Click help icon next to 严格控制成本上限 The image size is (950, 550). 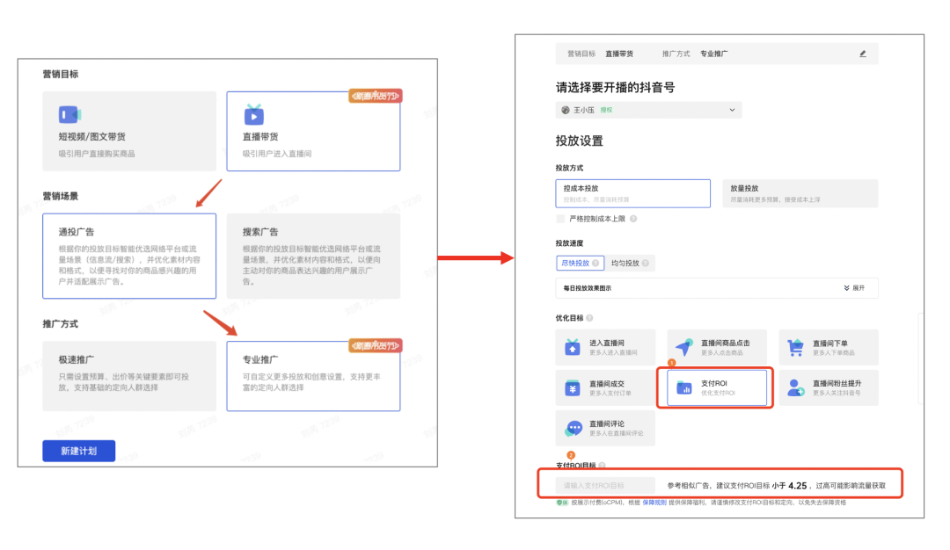tap(633, 219)
